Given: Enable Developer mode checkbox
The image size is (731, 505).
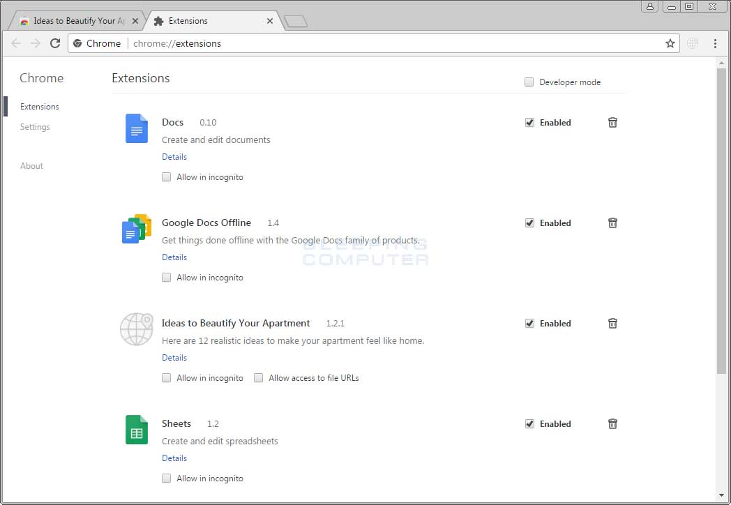Looking at the screenshot, I should 529,82.
